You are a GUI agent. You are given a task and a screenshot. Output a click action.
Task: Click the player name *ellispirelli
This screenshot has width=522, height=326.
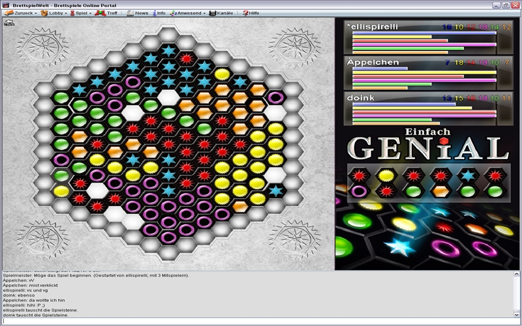[x=373, y=27]
